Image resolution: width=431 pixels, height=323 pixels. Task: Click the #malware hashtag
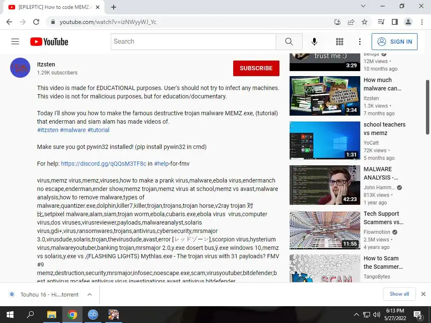click(73, 130)
